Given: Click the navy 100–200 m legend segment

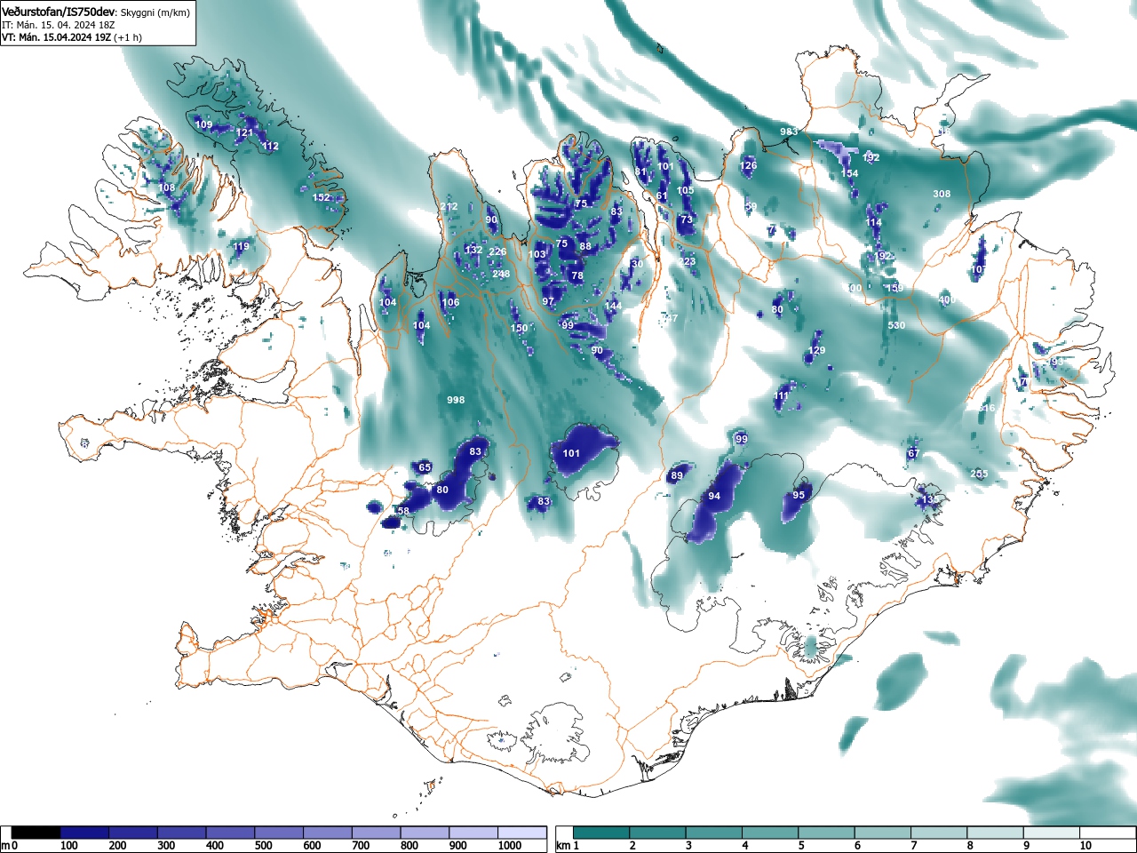Looking at the screenshot, I should click(x=85, y=833).
